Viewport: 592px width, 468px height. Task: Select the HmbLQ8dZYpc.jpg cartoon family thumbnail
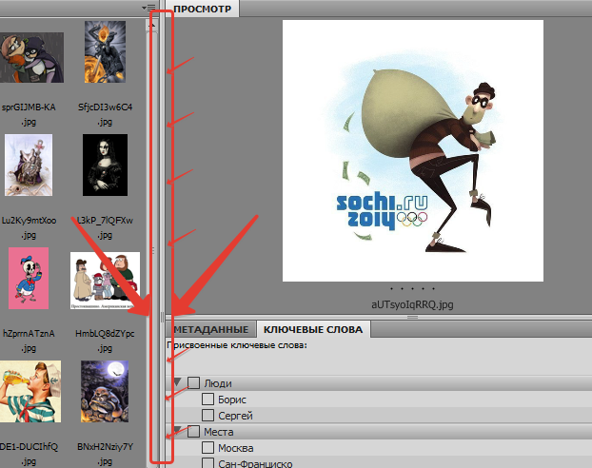pyautogui.click(x=105, y=282)
